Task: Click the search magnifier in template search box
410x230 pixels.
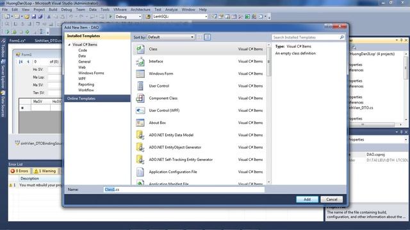Action: (341, 37)
